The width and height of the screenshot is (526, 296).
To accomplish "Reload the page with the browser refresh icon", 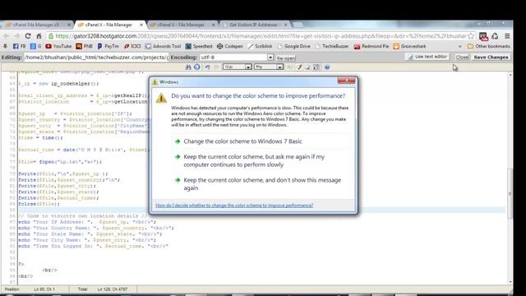I will (x=28, y=36).
